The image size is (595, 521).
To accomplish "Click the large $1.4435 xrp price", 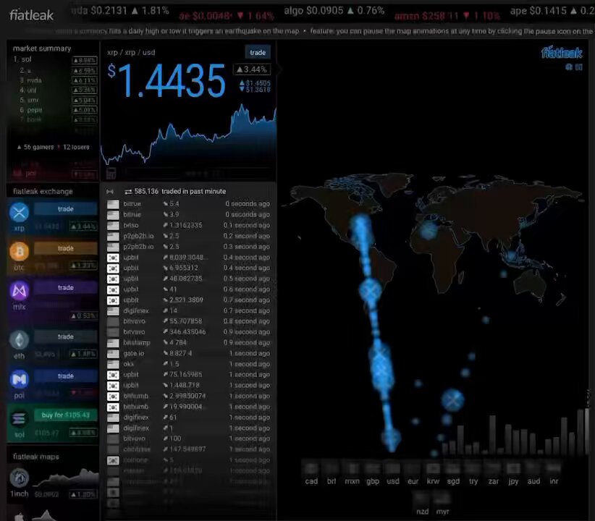I will [166, 80].
